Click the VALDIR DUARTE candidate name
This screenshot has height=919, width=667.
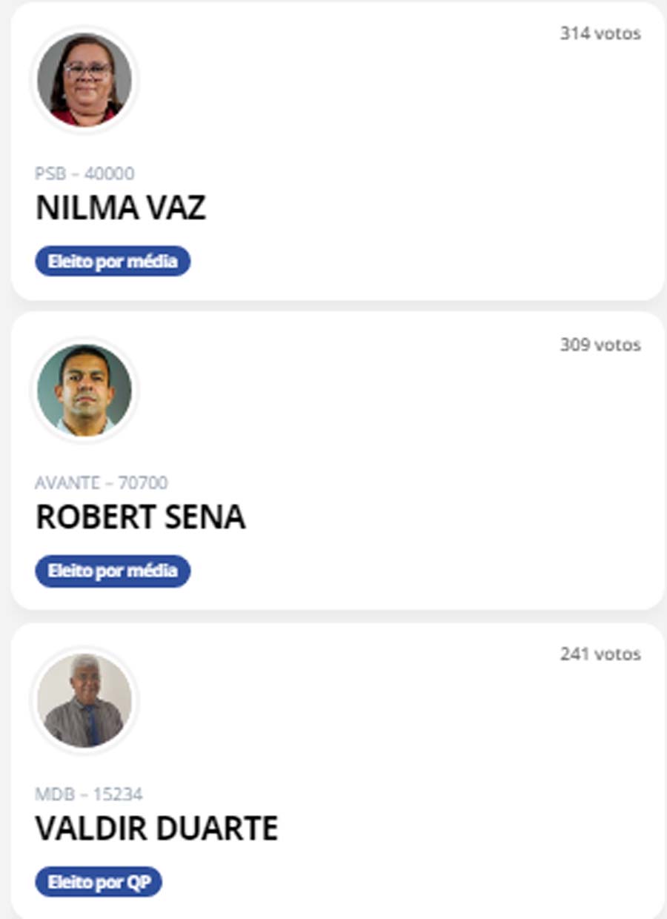coord(156,829)
